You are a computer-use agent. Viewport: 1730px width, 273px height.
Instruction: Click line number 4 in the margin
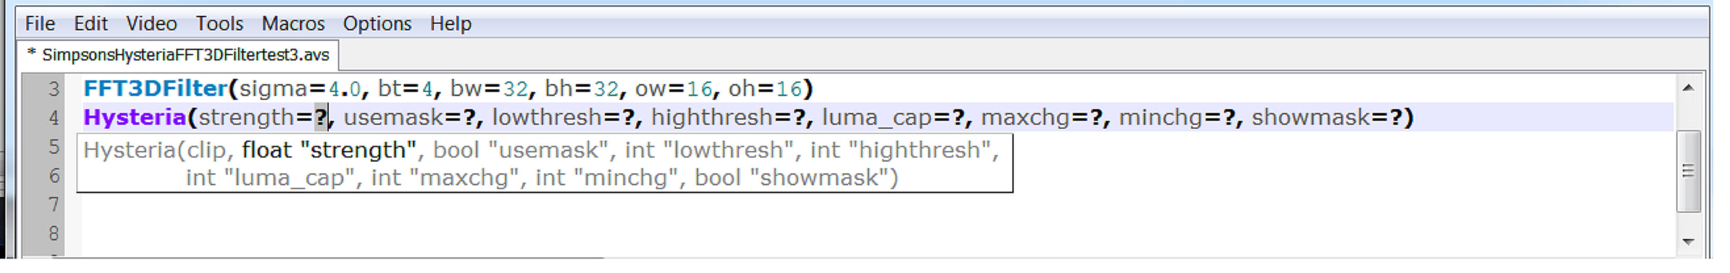54,118
